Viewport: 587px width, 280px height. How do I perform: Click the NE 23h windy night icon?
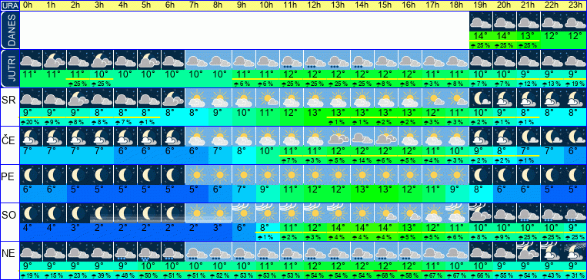tap(575, 252)
